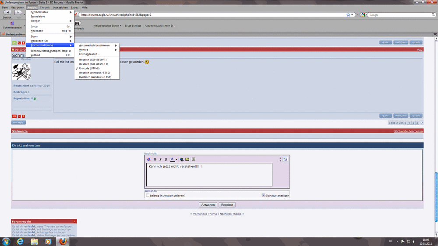Image resolution: width=438 pixels, height=246 pixels.
Task: Click the Downloads toolbar icon
Action: pos(78,24)
